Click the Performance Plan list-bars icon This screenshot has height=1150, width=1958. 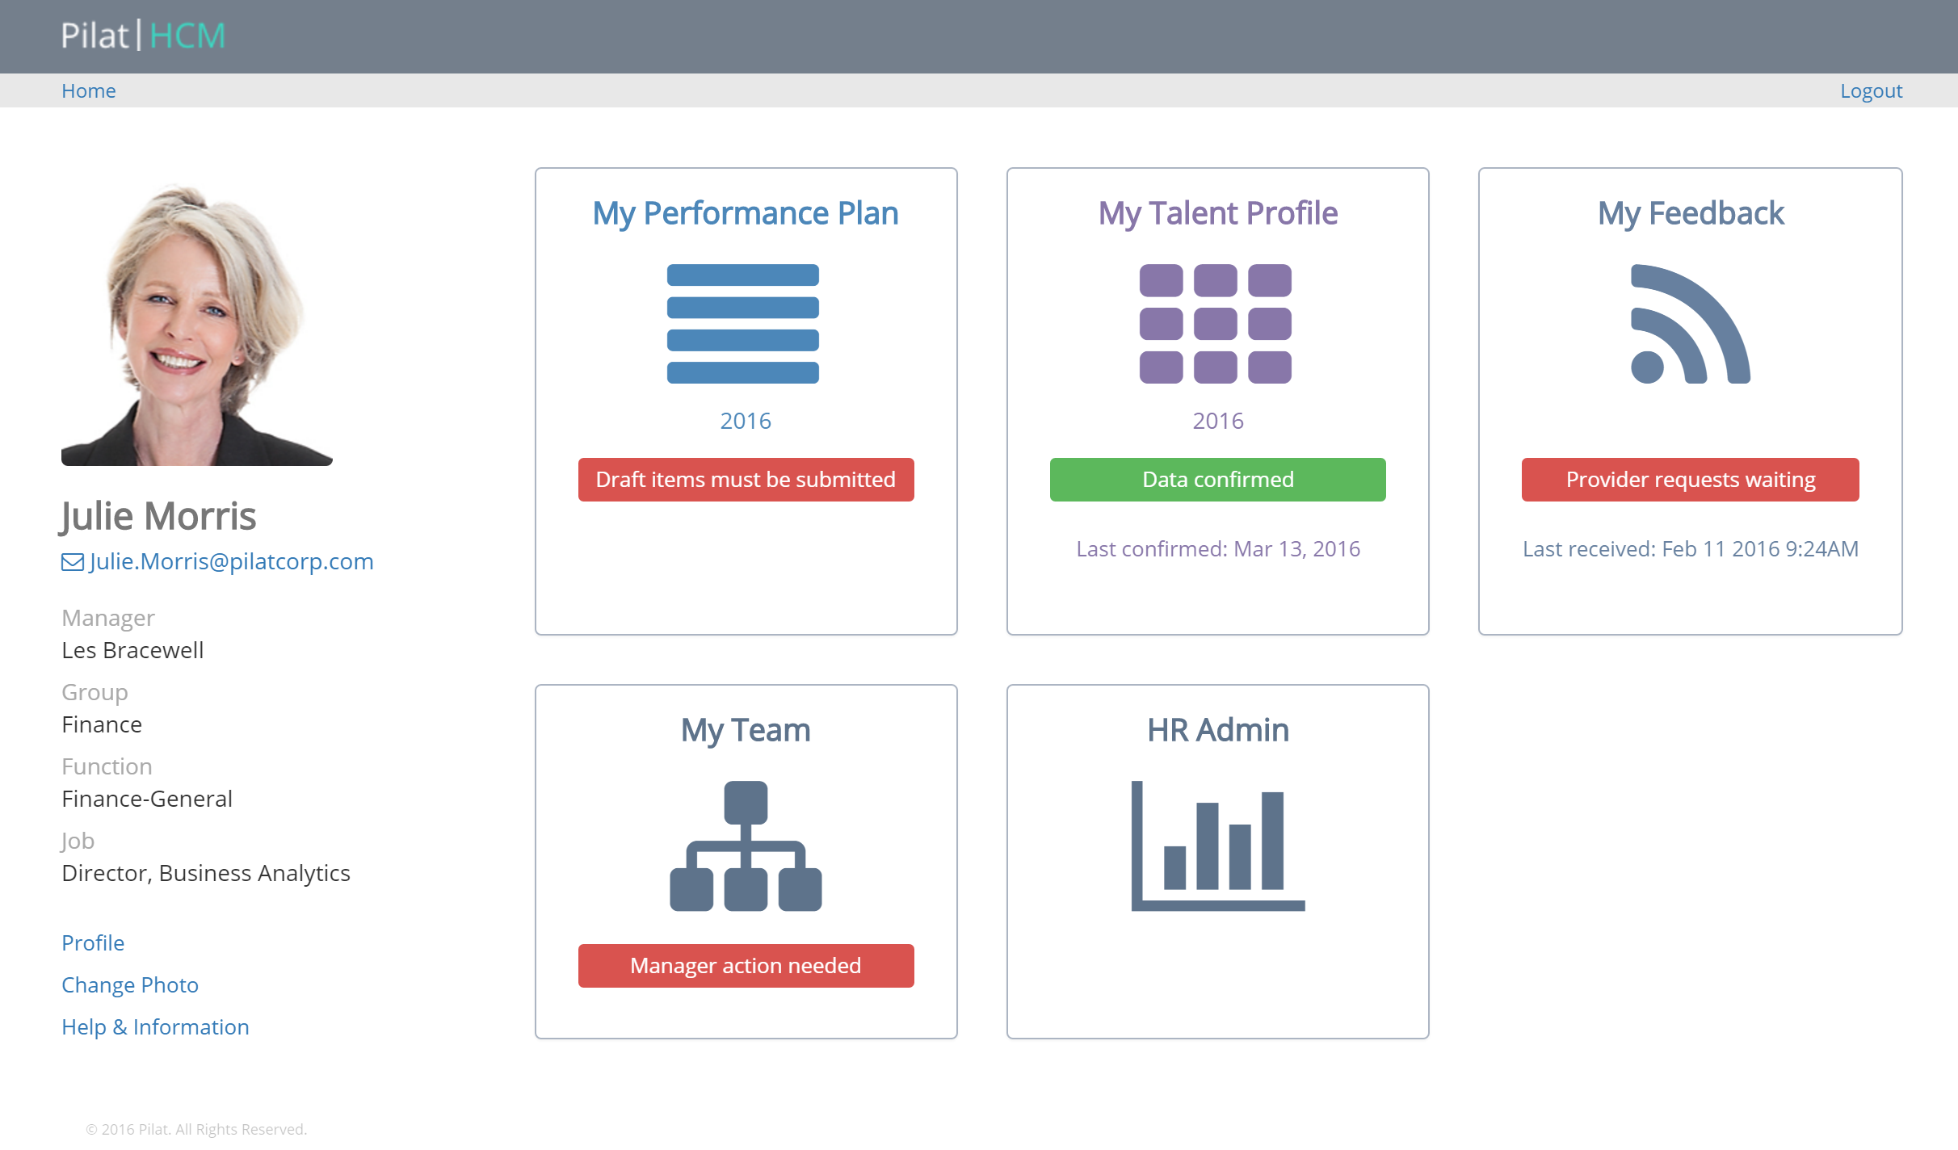click(743, 323)
